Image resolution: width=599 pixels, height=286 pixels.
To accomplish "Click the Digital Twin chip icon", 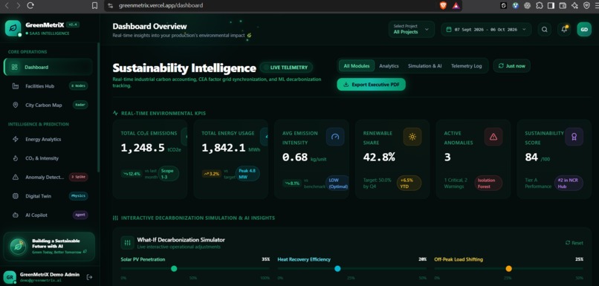I will [x=16, y=196].
